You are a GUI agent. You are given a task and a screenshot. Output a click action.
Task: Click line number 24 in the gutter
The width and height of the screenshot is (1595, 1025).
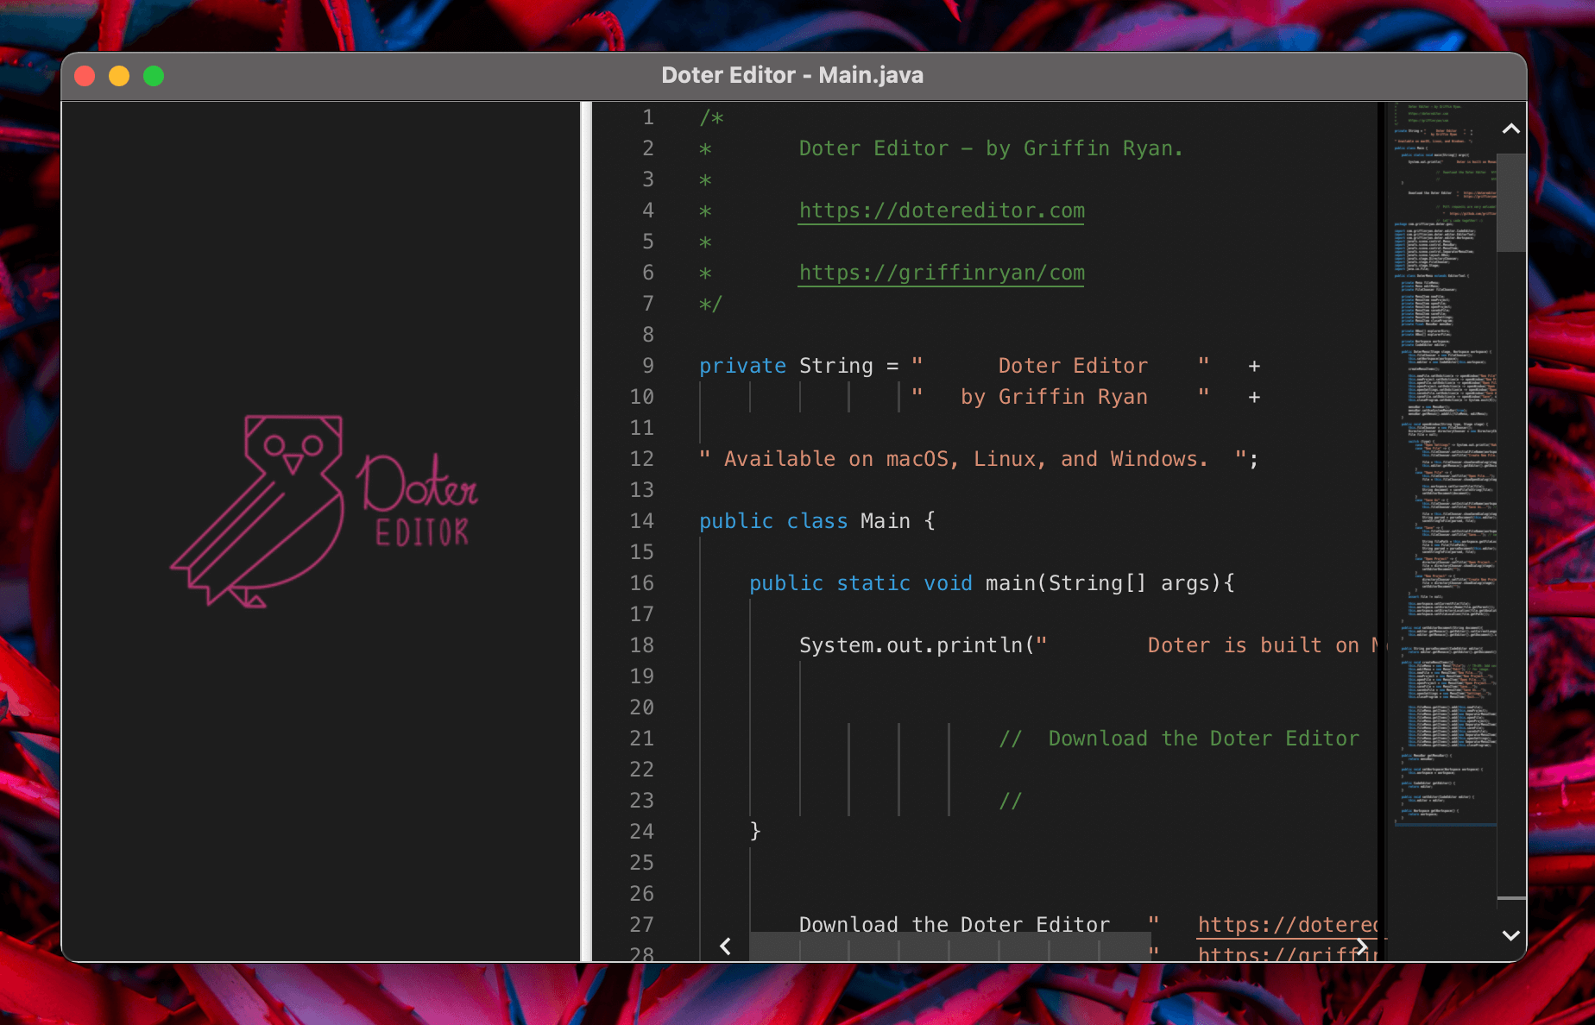tap(641, 832)
